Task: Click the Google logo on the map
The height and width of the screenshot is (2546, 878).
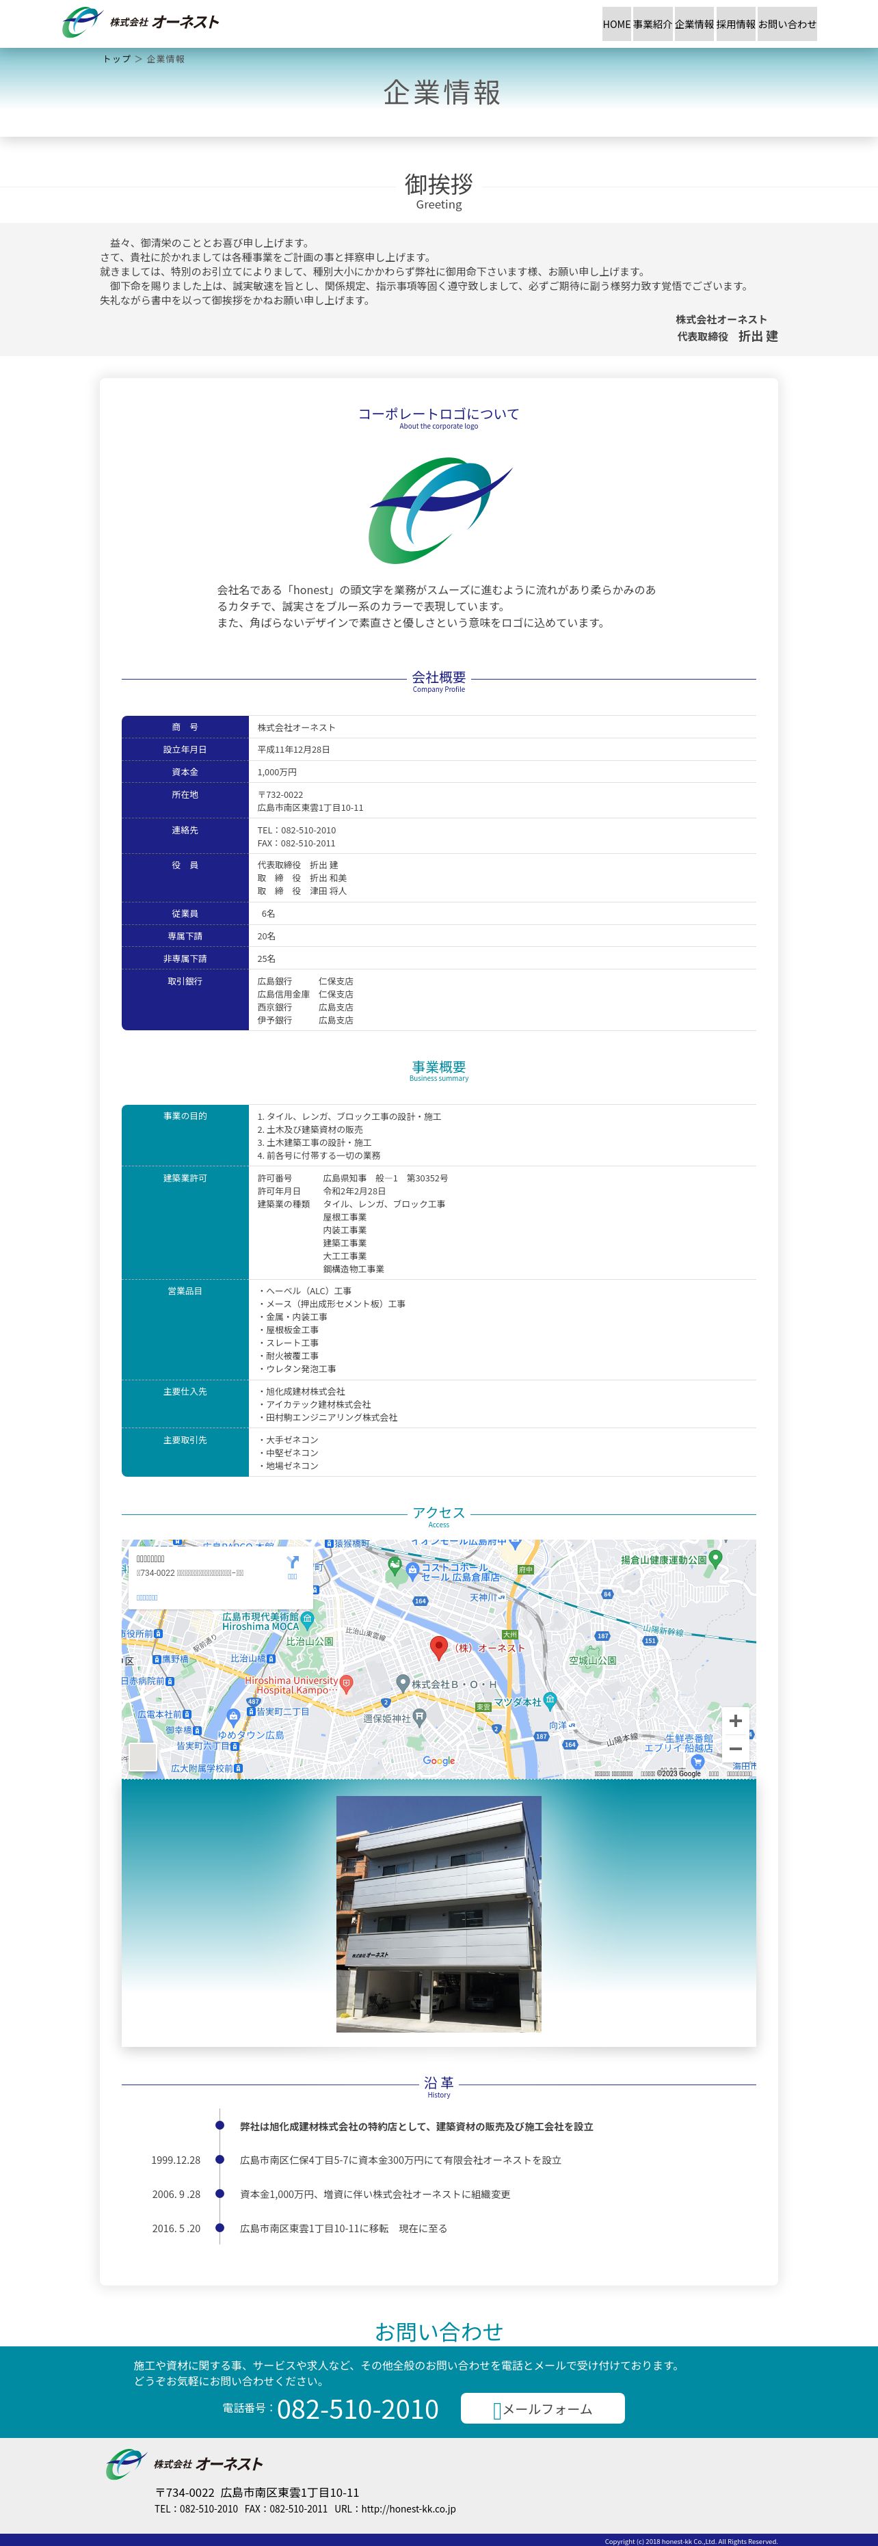Action: tap(439, 1760)
